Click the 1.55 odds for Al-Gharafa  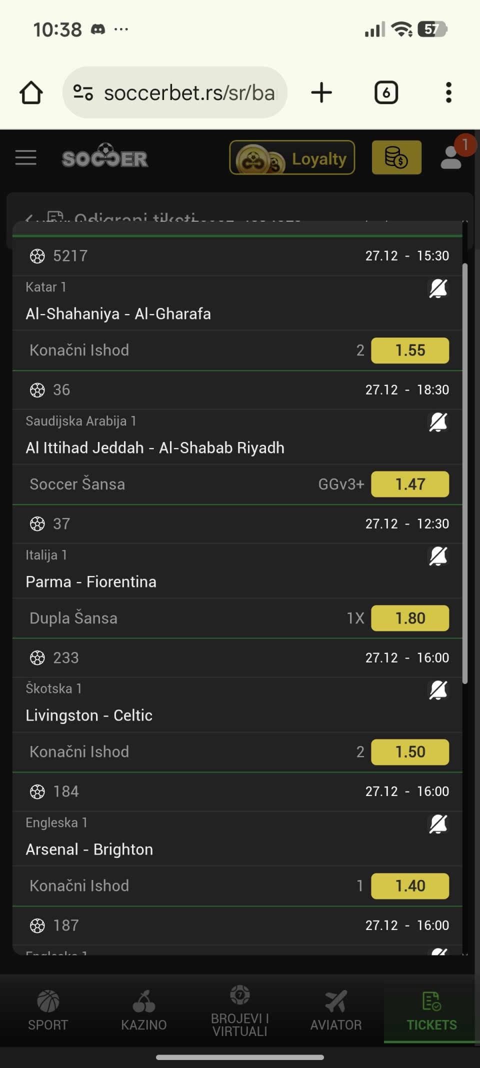pyautogui.click(x=410, y=350)
